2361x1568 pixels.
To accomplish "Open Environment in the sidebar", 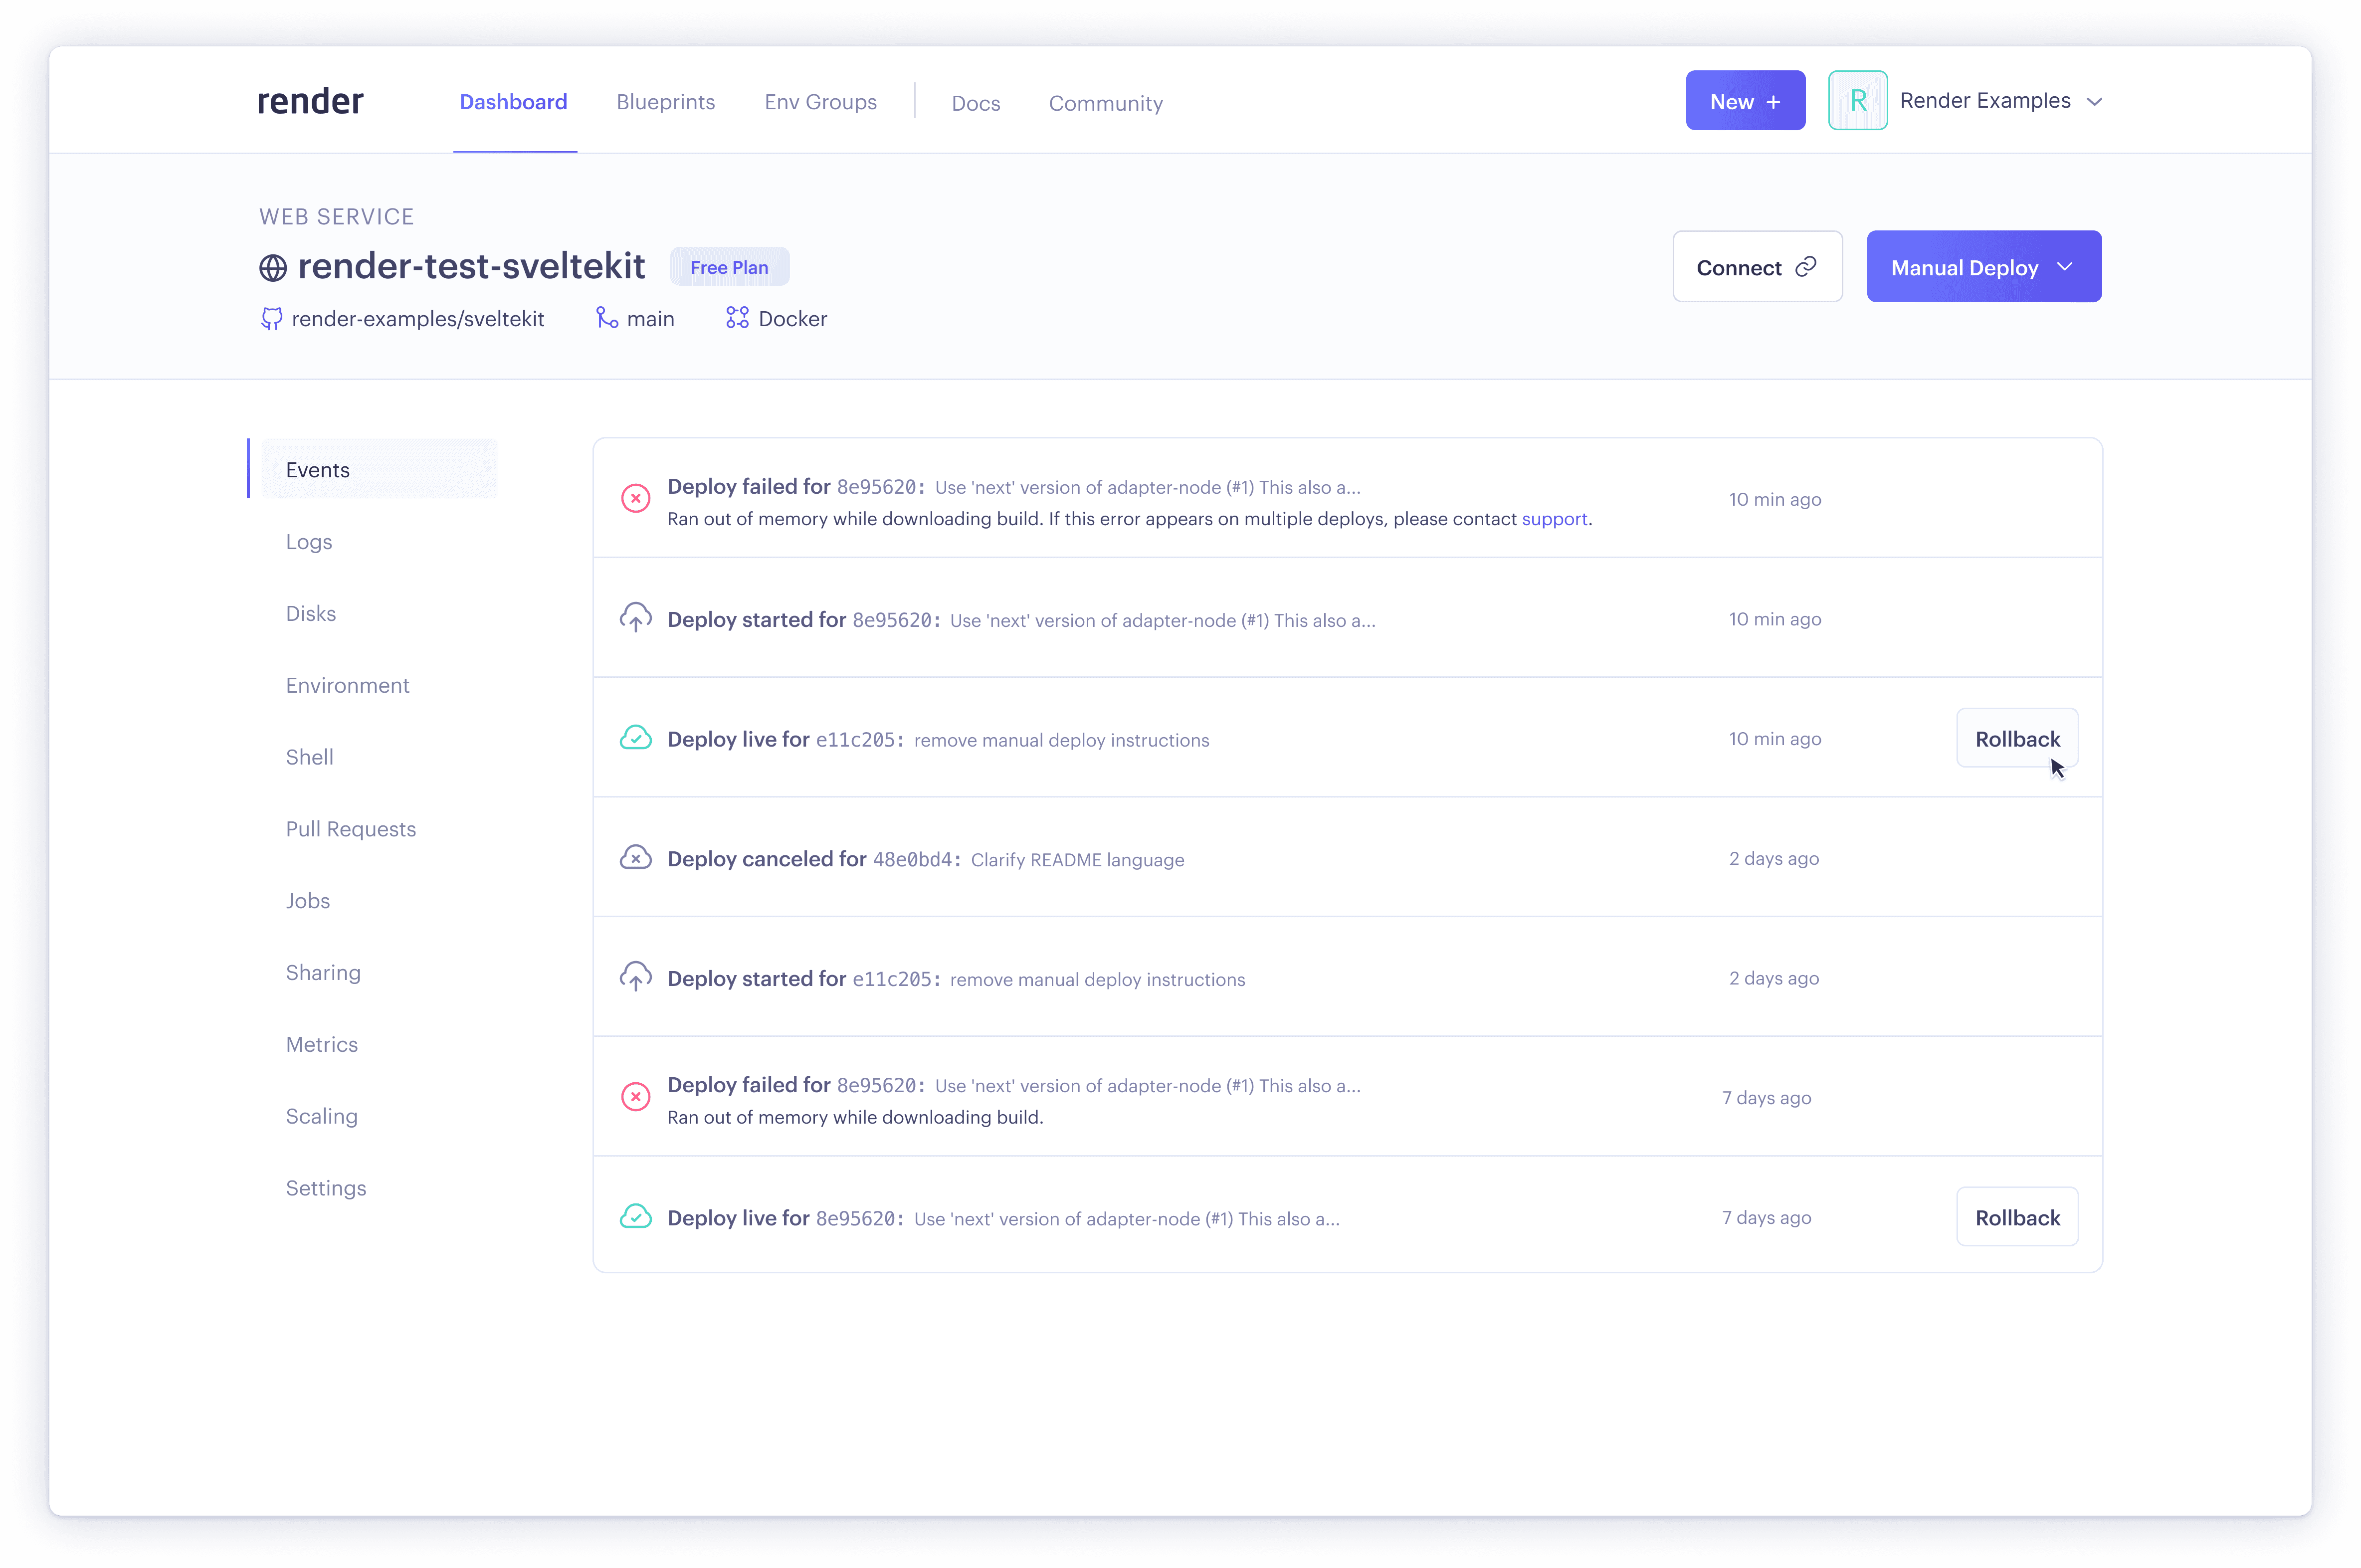I will (347, 685).
